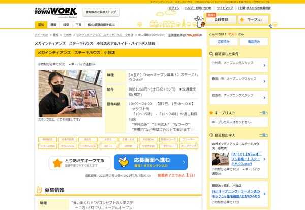Open 一覧へ link beside キープリスト

(263, 113)
